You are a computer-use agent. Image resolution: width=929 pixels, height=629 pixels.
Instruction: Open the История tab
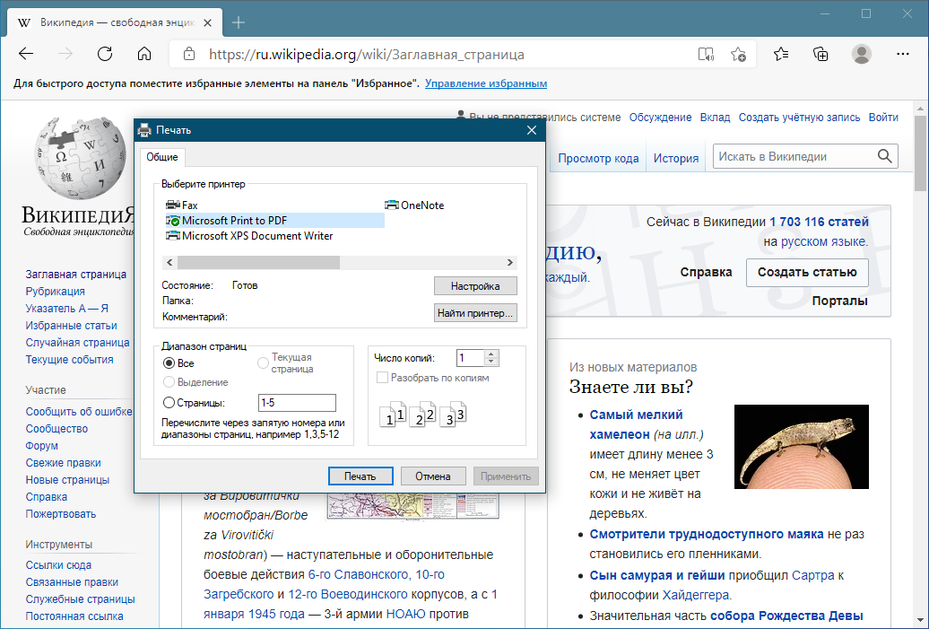(676, 158)
